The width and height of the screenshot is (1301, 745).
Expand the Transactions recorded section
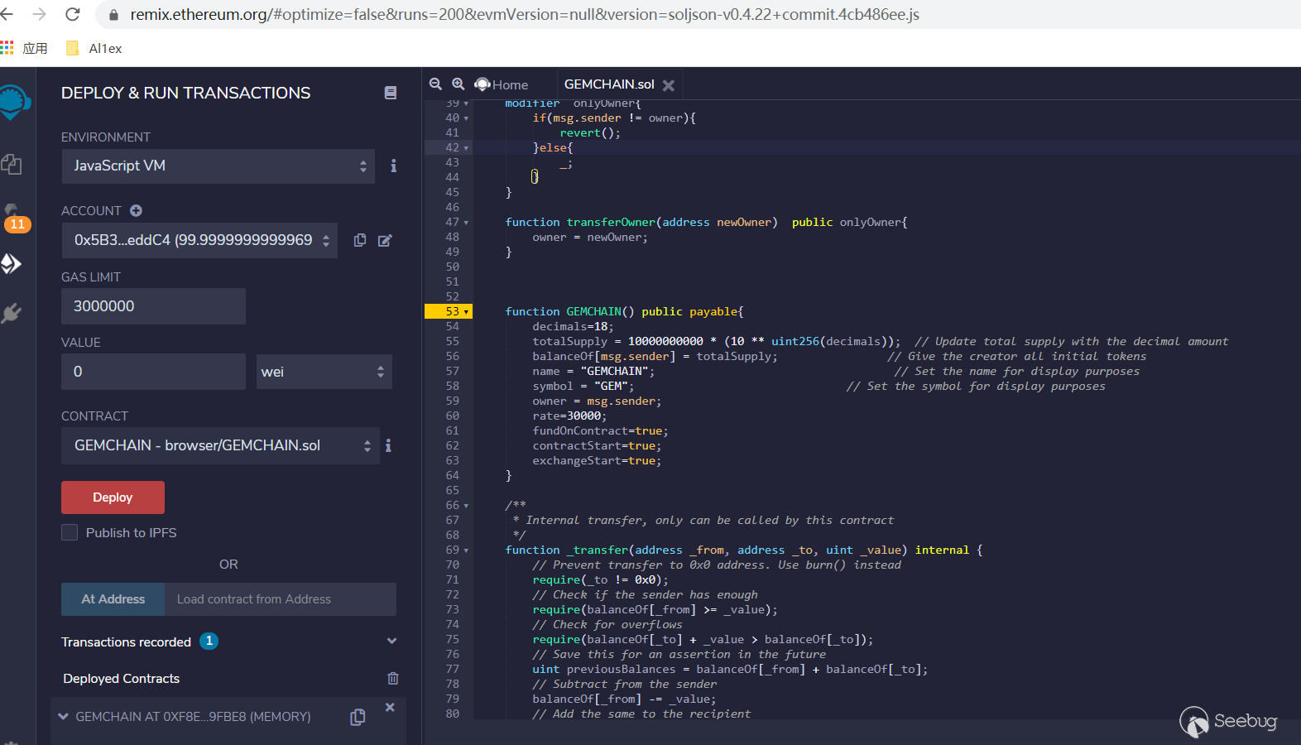tap(391, 642)
